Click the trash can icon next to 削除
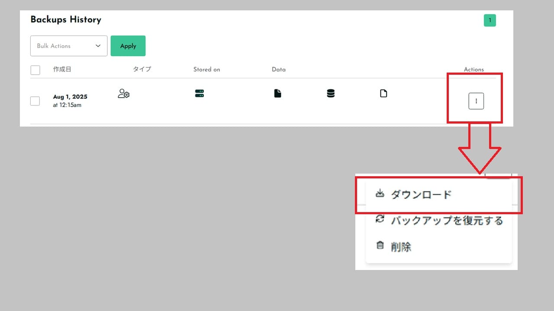554x311 pixels. point(380,246)
